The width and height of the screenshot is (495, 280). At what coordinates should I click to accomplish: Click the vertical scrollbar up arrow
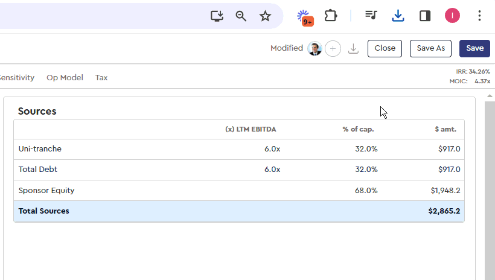[490, 97]
